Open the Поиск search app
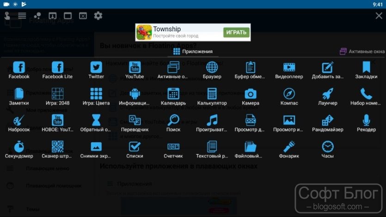386x217 pixels. pos(173,123)
